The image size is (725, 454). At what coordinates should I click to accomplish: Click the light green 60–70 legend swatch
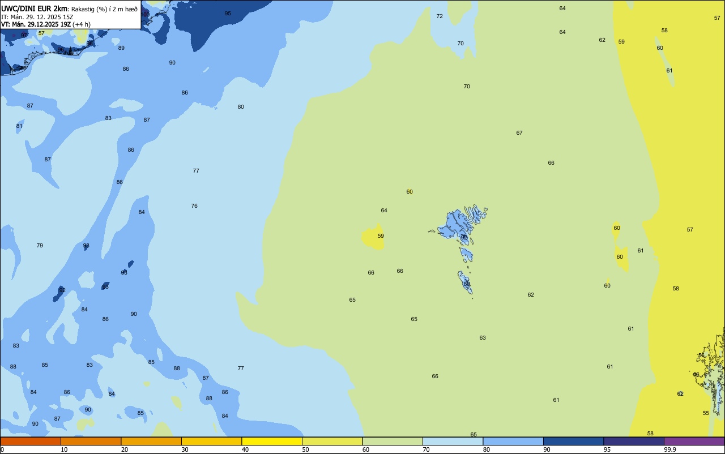393,441
